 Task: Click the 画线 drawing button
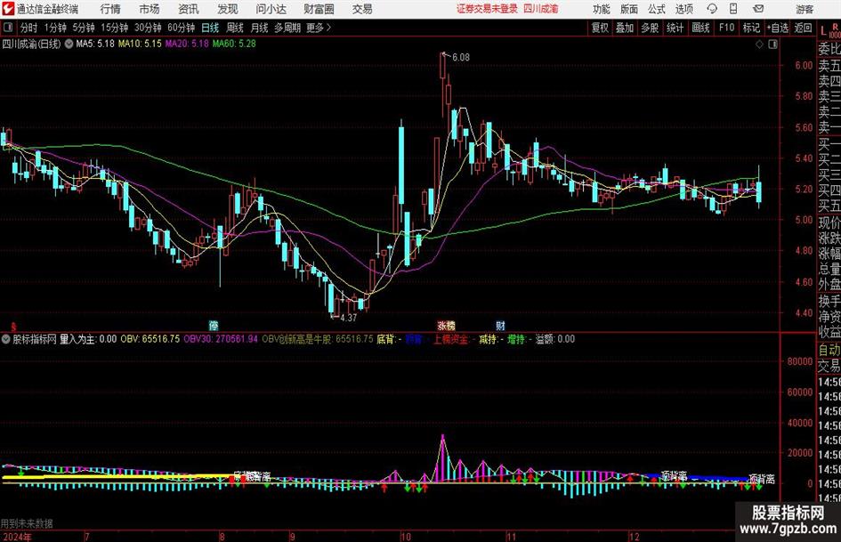pos(700,28)
